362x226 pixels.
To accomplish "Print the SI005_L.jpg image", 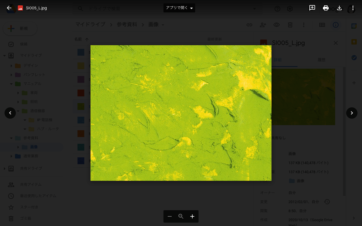I will [326, 8].
